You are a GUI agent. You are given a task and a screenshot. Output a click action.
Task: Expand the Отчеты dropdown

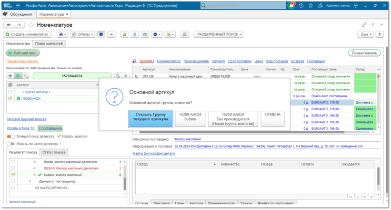pyautogui.click(x=83, y=34)
